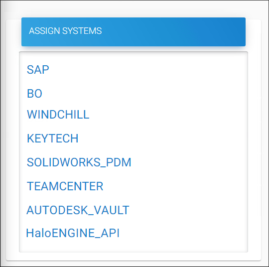Click the ASSIGN SYSTEMS header bar
Image resolution: width=269 pixels, height=267 pixels.
134,32
